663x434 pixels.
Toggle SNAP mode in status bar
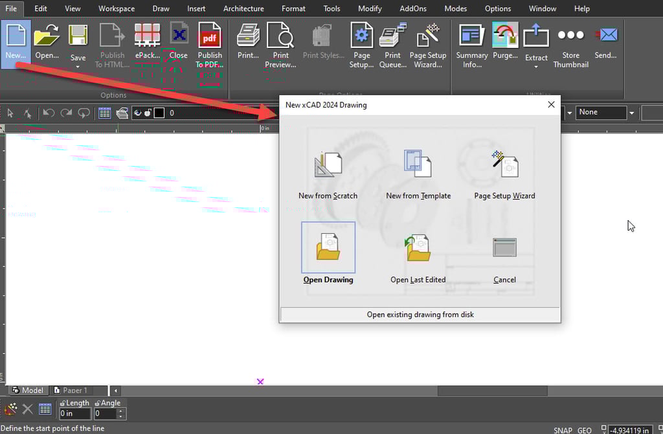point(563,430)
